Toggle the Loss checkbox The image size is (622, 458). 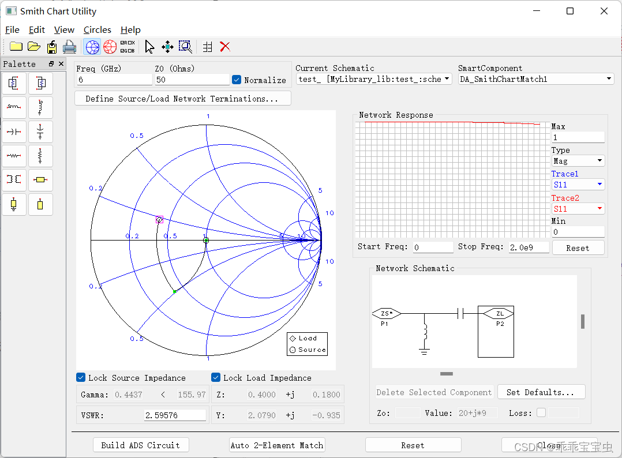coord(541,413)
